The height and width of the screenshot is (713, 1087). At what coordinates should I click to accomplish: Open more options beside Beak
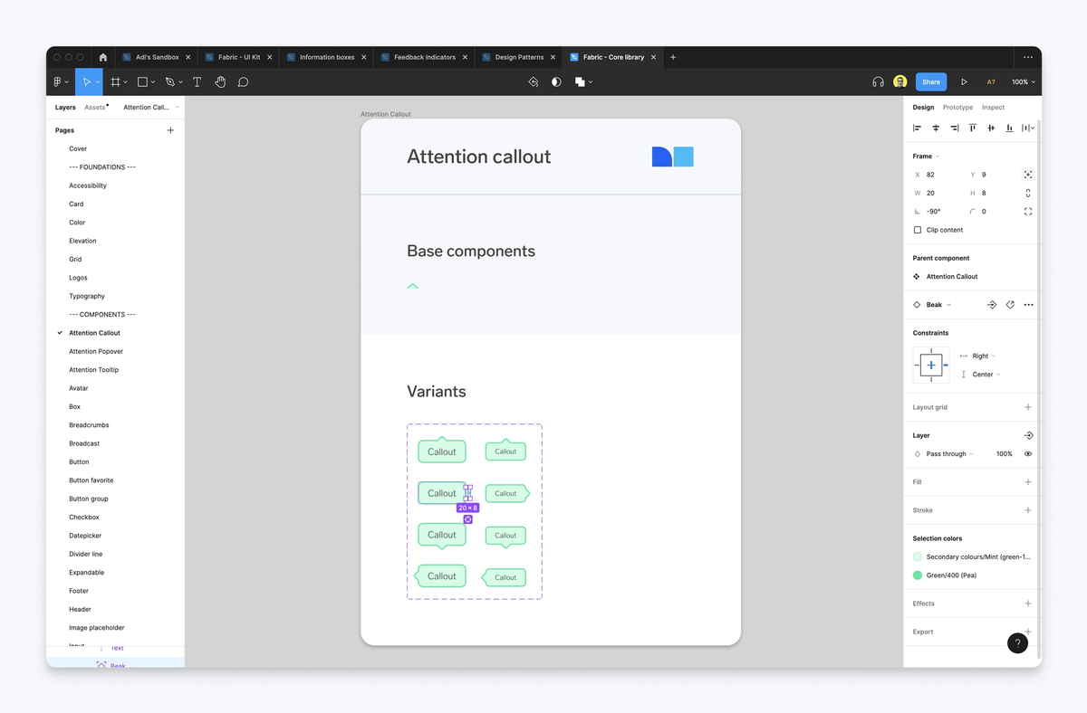[x=1029, y=305]
